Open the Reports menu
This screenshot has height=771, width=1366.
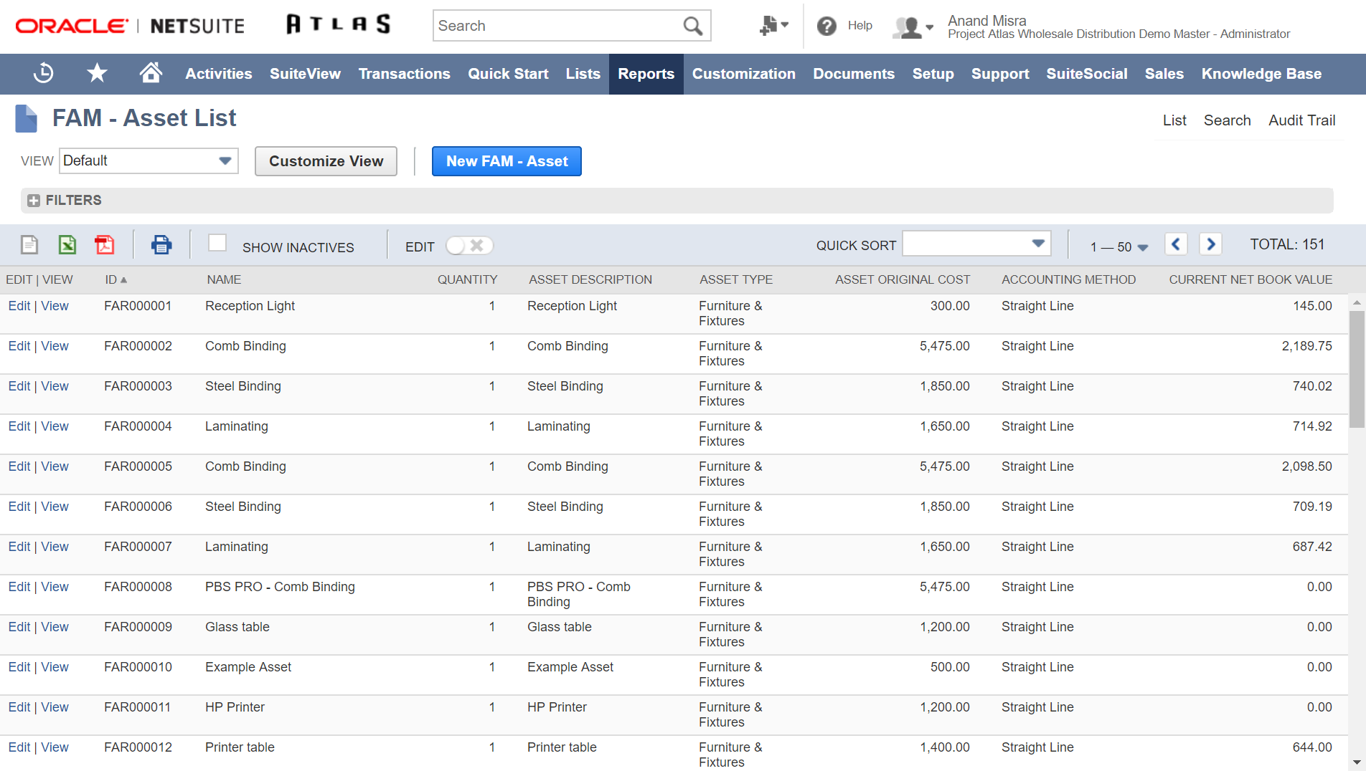[646, 74]
